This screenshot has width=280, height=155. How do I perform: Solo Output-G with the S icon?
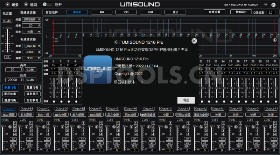pos(114,127)
